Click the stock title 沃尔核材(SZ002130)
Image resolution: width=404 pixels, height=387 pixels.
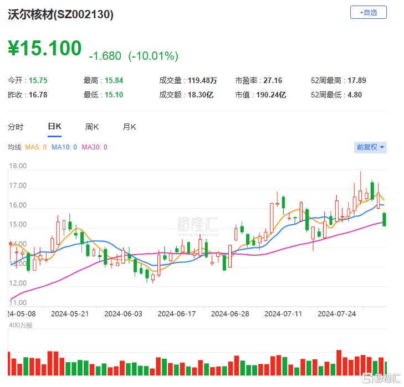(60, 14)
